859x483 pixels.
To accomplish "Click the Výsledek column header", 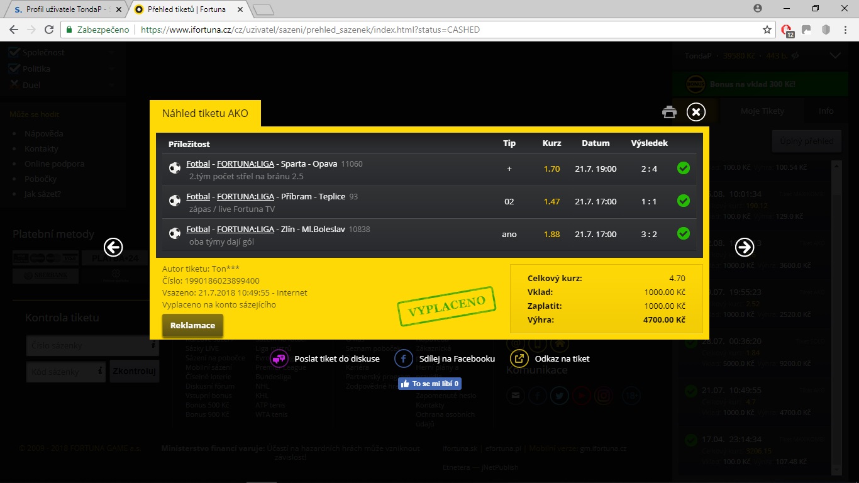I will point(650,143).
